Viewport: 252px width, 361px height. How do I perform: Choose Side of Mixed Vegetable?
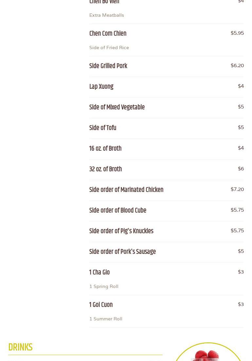117,107
